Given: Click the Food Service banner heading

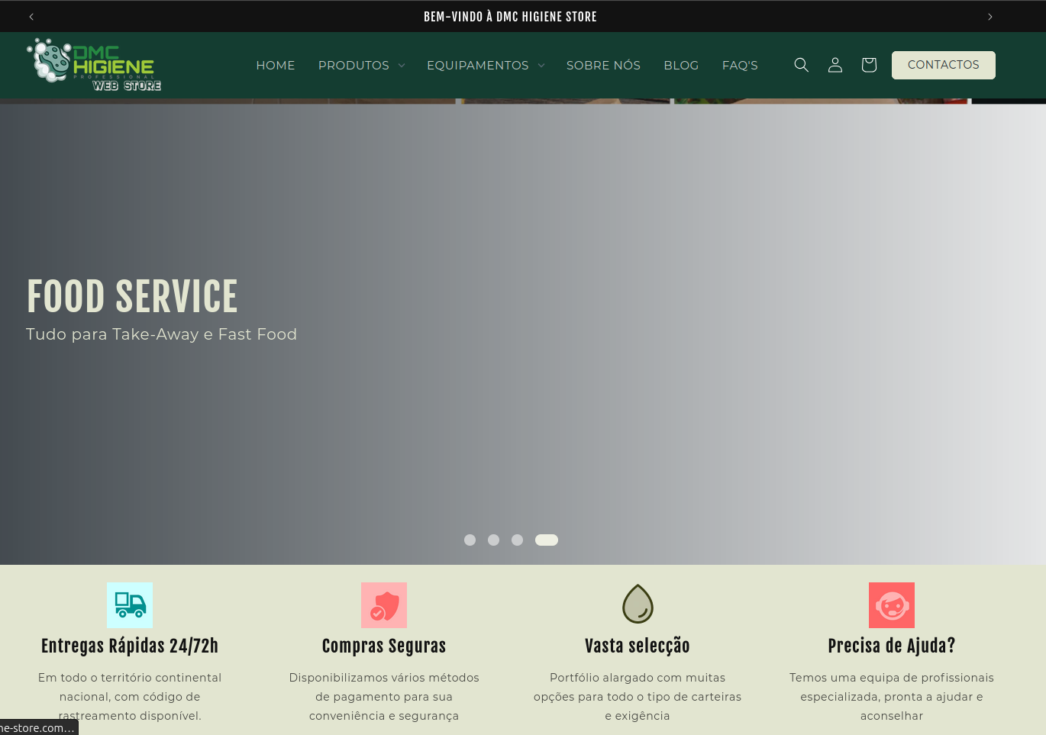Looking at the screenshot, I should coord(132,297).
